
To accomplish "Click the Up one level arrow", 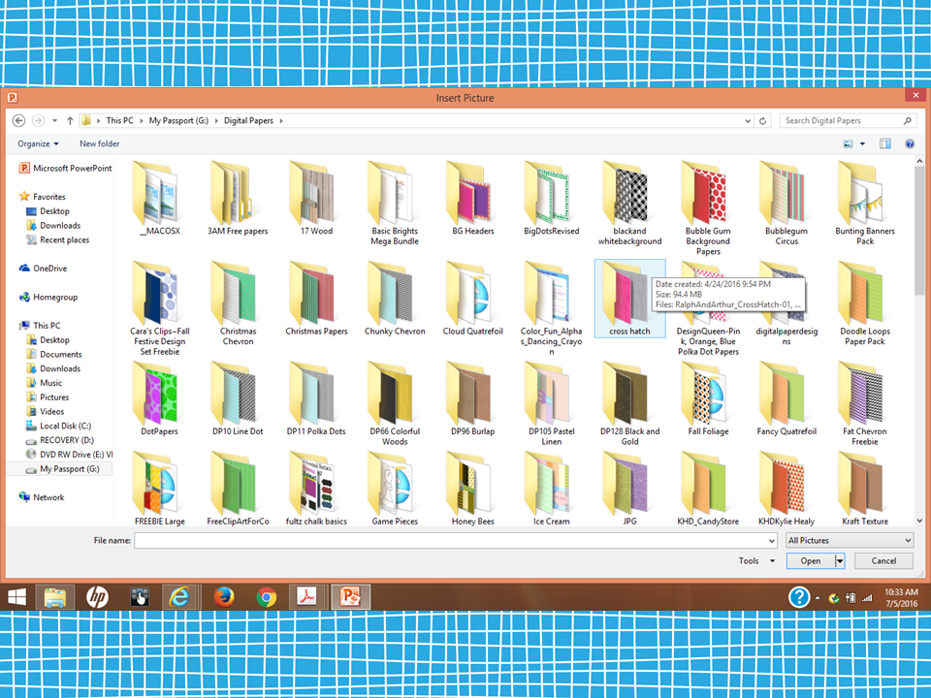I will click(x=69, y=120).
